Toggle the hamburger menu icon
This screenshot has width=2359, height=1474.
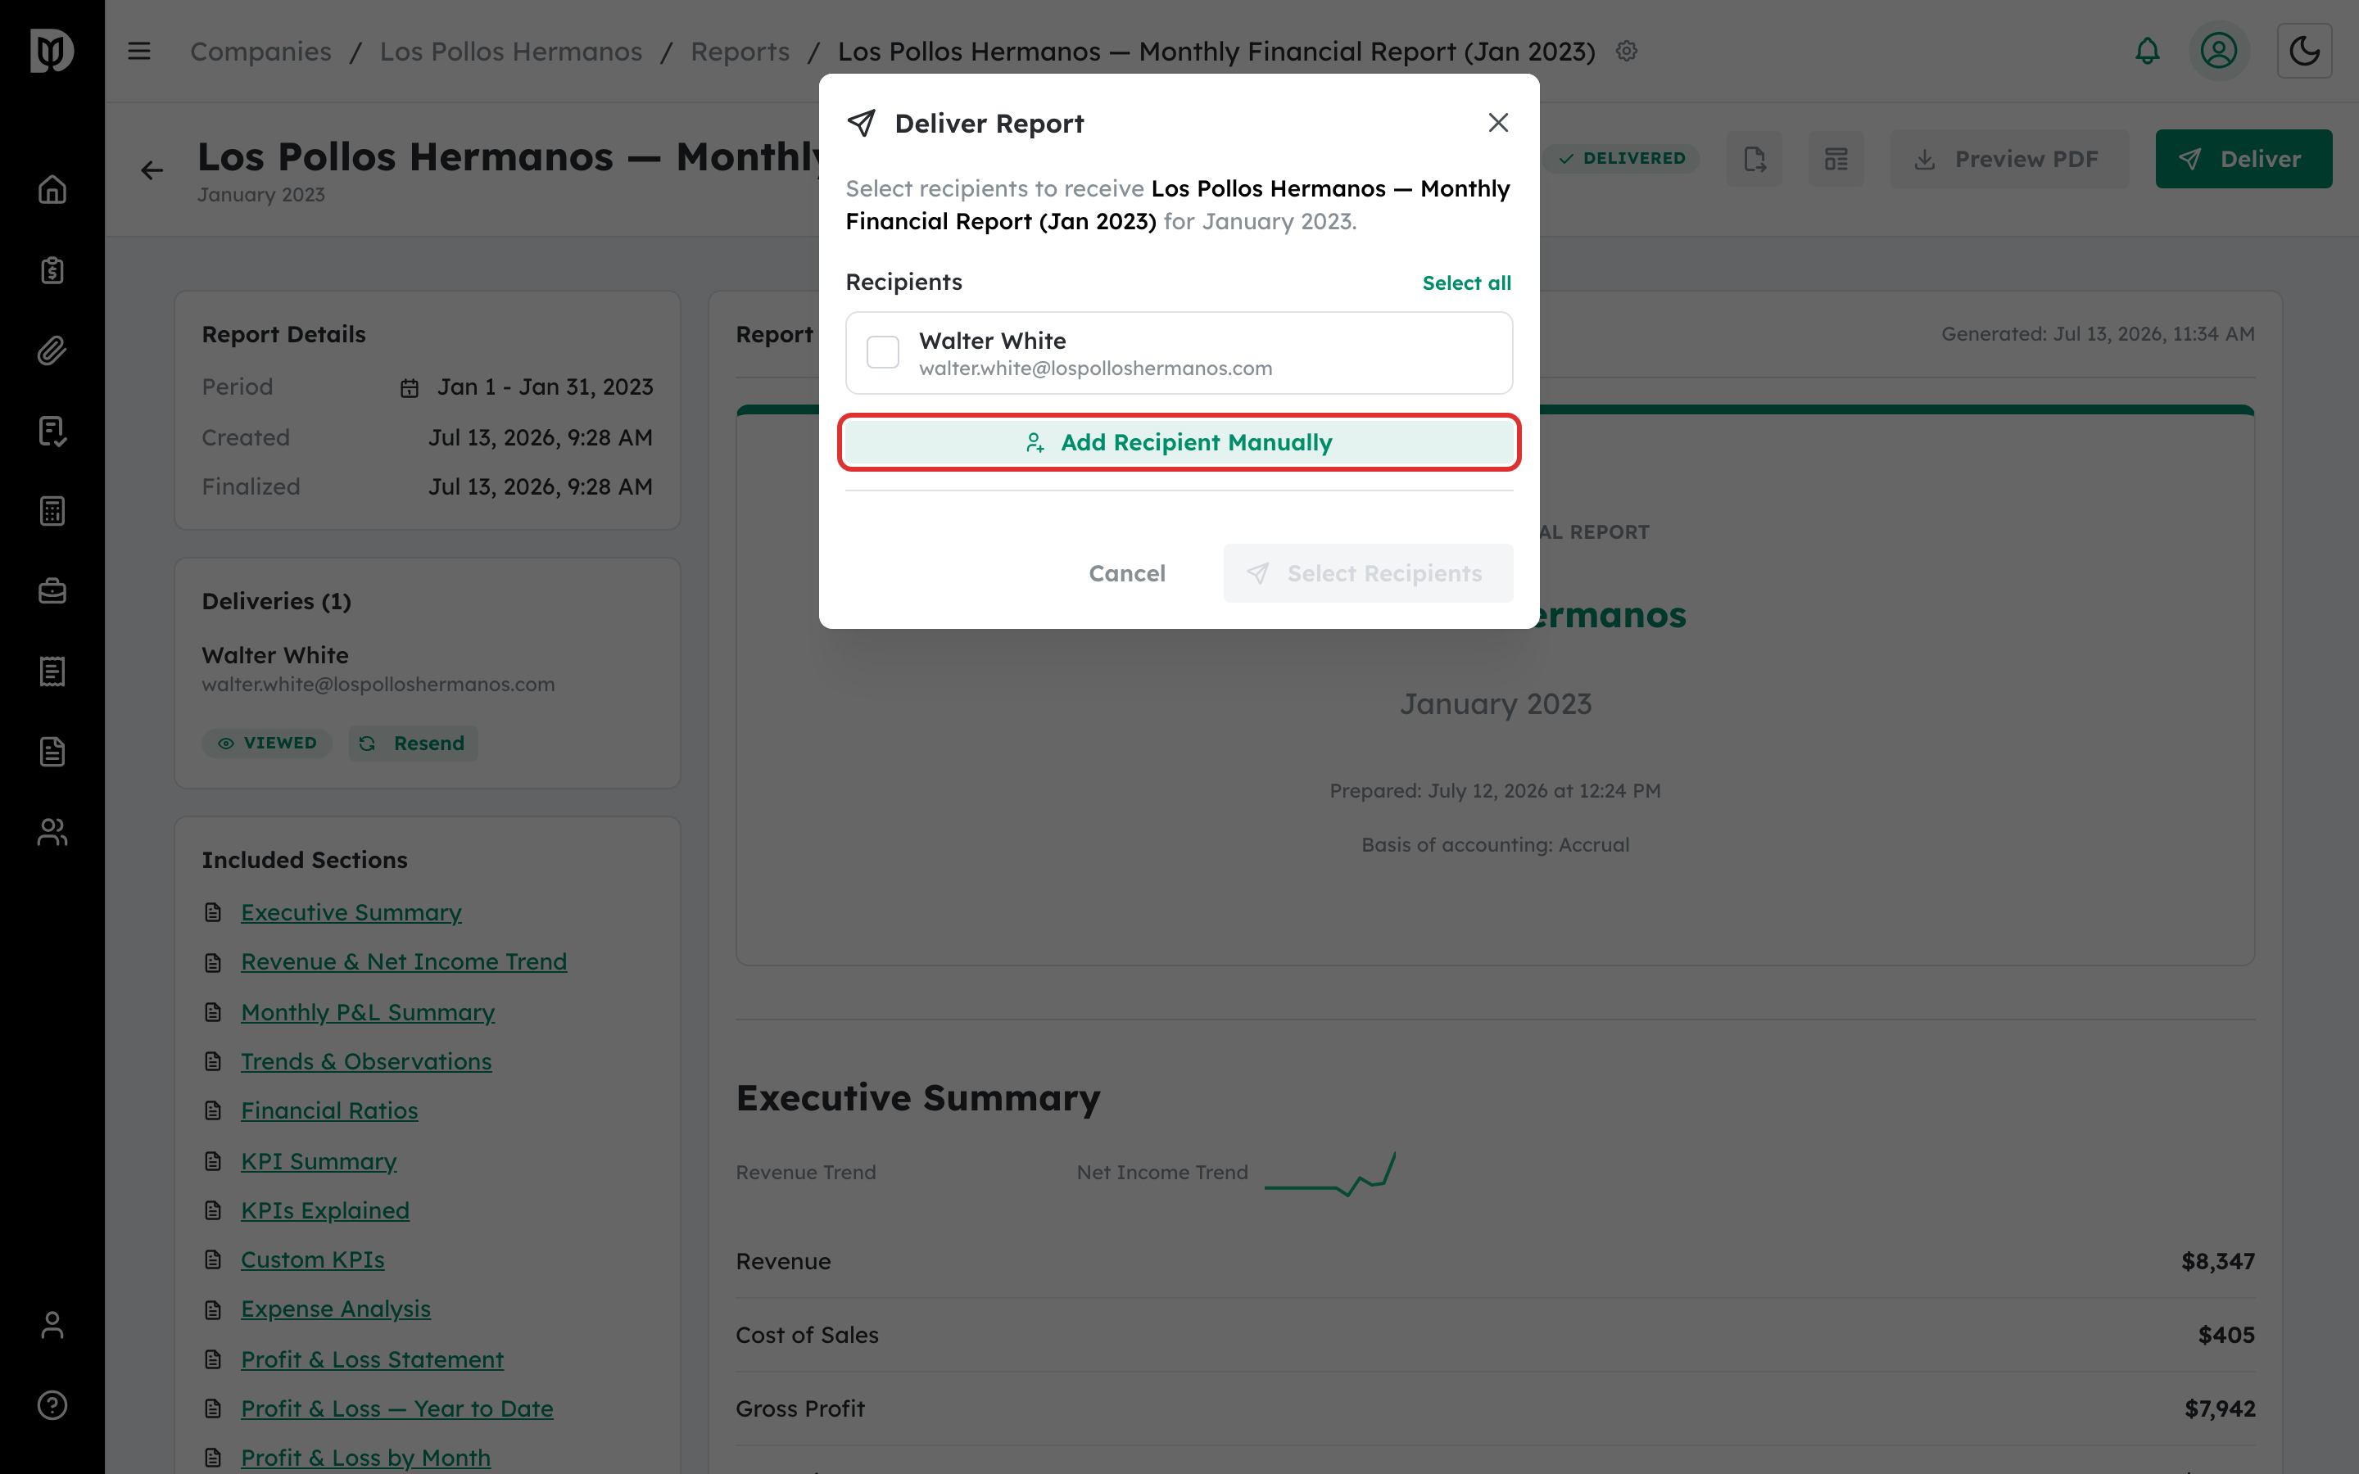pyautogui.click(x=139, y=51)
